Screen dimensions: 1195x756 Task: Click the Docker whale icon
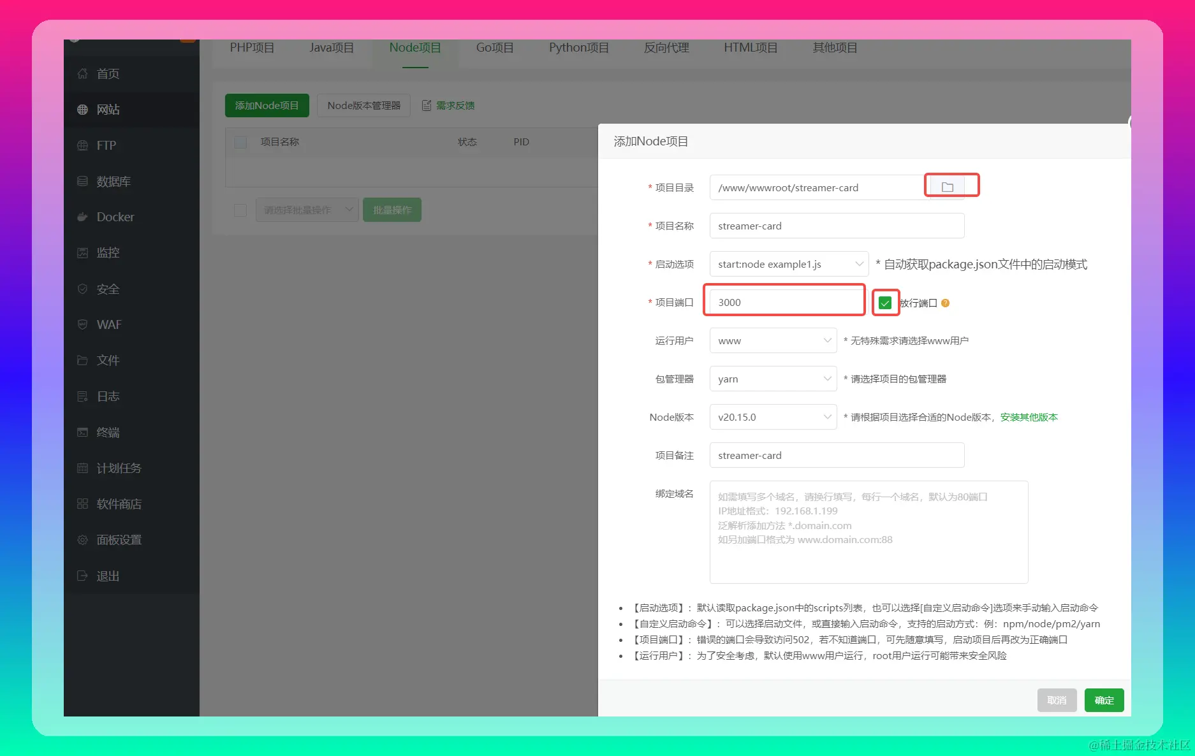(x=82, y=217)
